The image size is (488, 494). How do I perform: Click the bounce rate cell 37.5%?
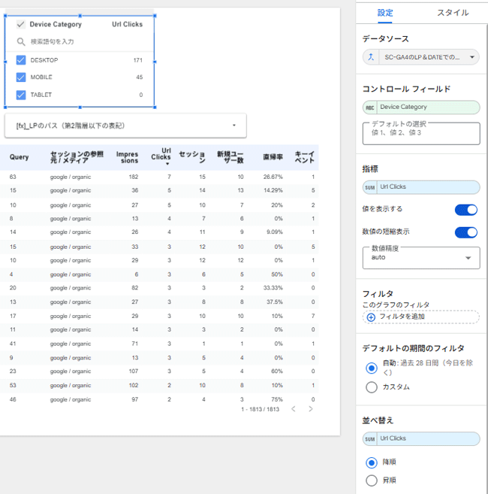pyautogui.click(x=274, y=302)
